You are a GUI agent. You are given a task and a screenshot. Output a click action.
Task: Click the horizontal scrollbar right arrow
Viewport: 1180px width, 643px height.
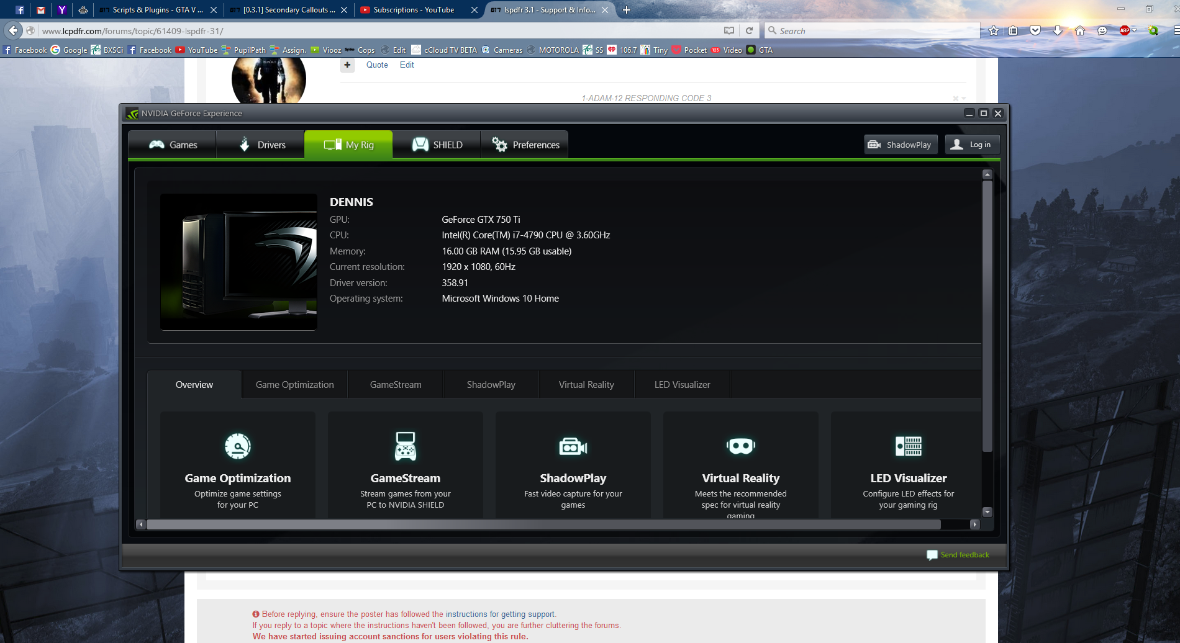click(x=974, y=524)
